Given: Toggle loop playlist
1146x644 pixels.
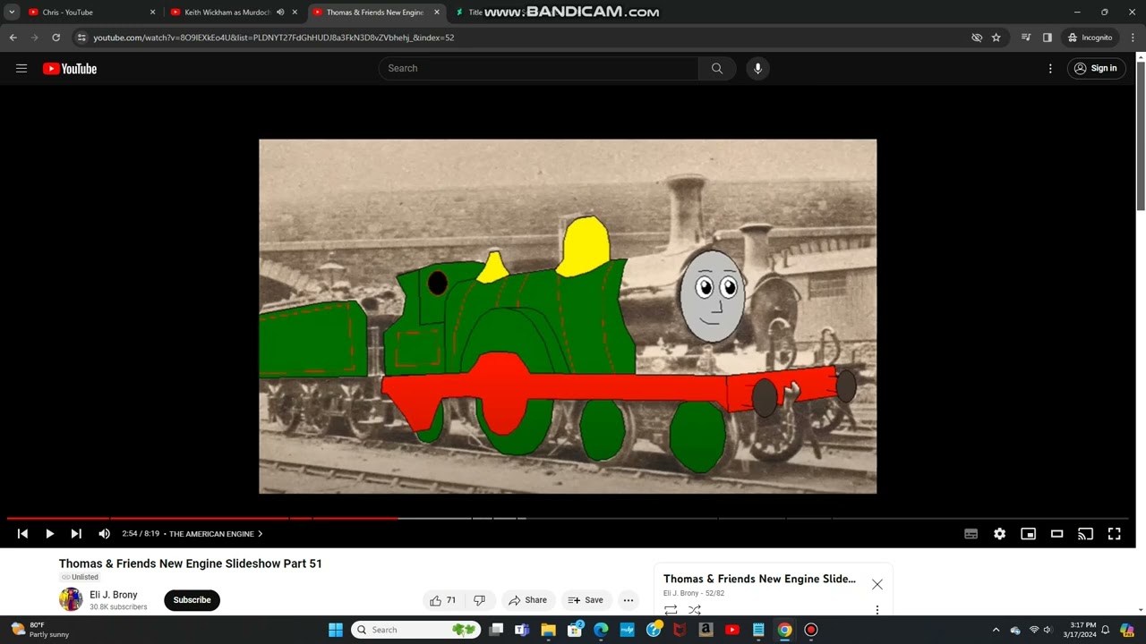Looking at the screenshot, I should (671, 610).
